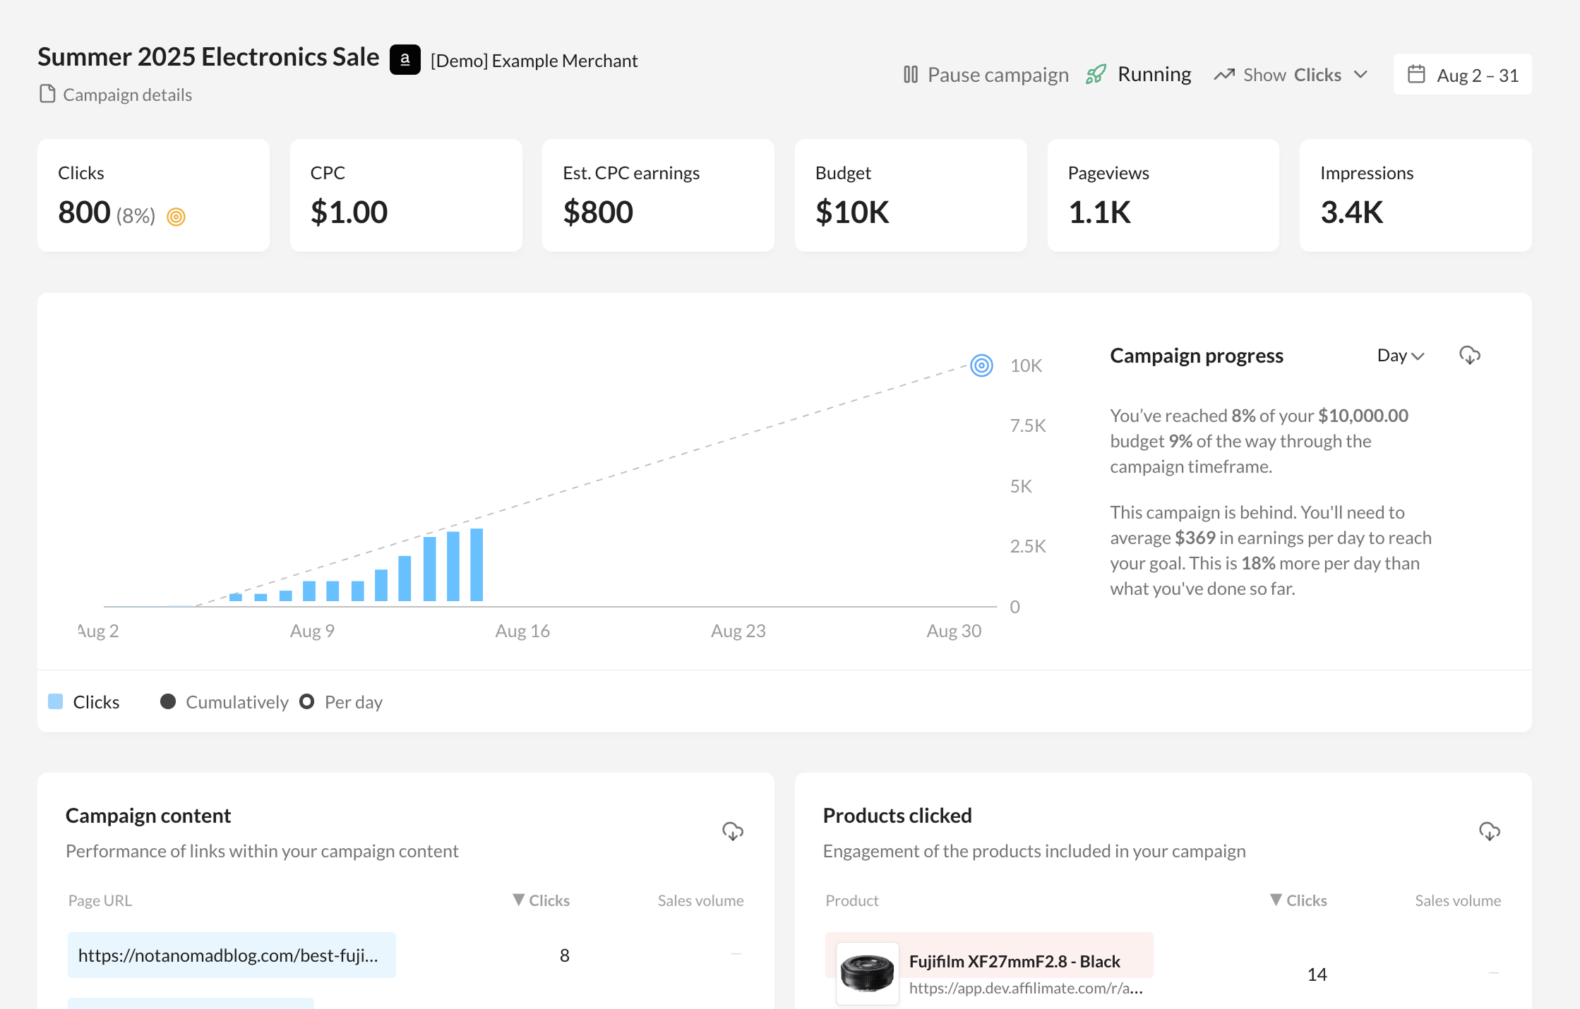Open Fujifilm XF27mmF2.8 - Black product
The height and width of the screenshot is (1009, 1580).
tap(1015, 961)
